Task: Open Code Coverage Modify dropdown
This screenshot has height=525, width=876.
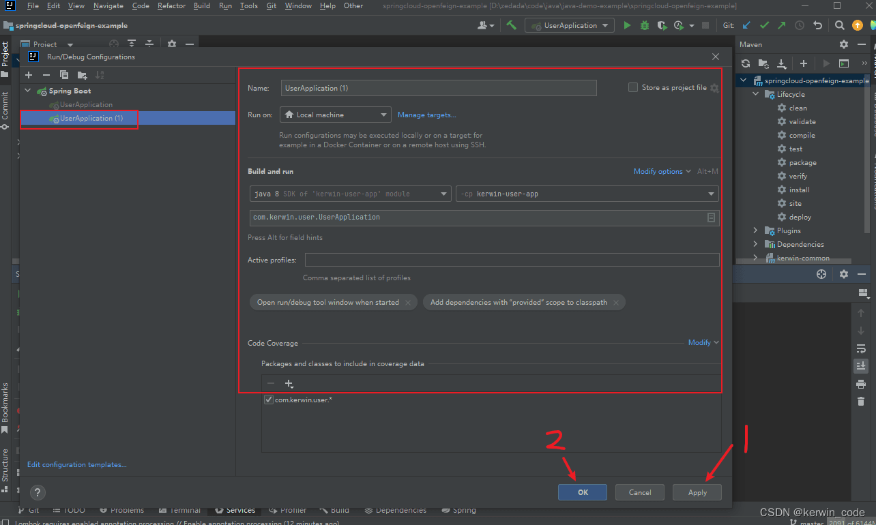Action: click(703, 342)
